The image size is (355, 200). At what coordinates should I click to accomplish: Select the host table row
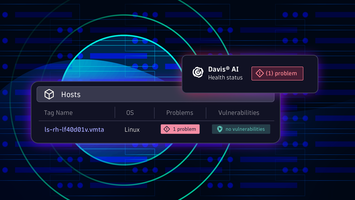[x=155, y=129]
